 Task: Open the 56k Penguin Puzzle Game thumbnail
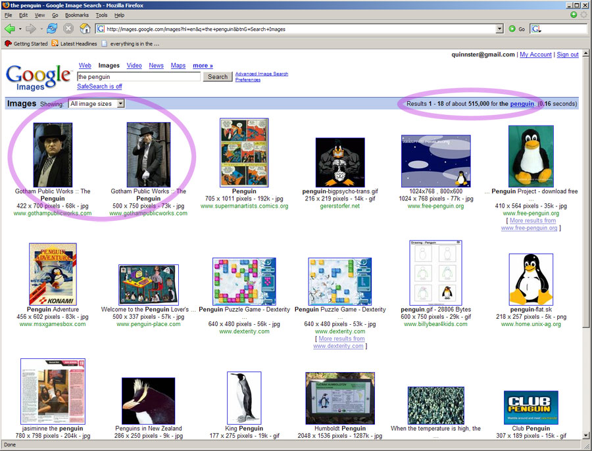(244, 281)
